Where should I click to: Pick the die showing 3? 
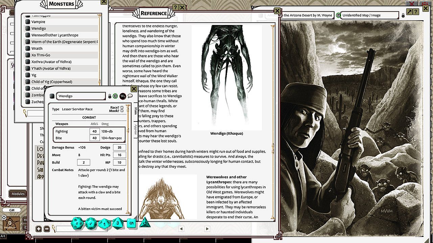click(x=118, y=223)
